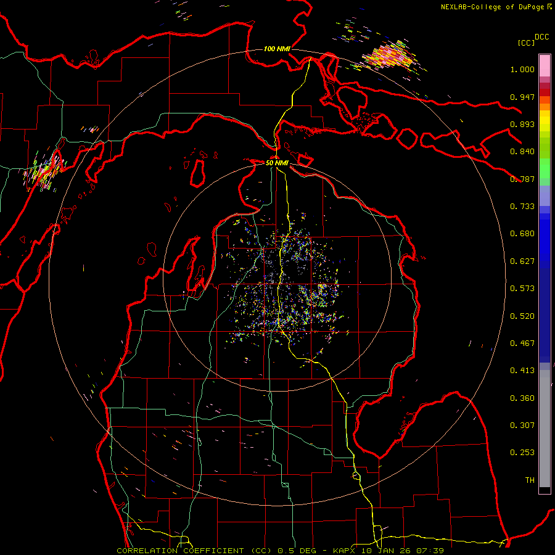Click the Correlation Coefficient product caption

280,551
